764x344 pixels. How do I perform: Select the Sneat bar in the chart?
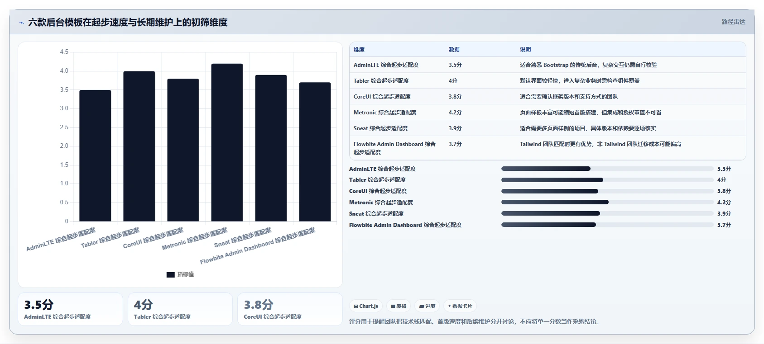click(x=271, y=148)
